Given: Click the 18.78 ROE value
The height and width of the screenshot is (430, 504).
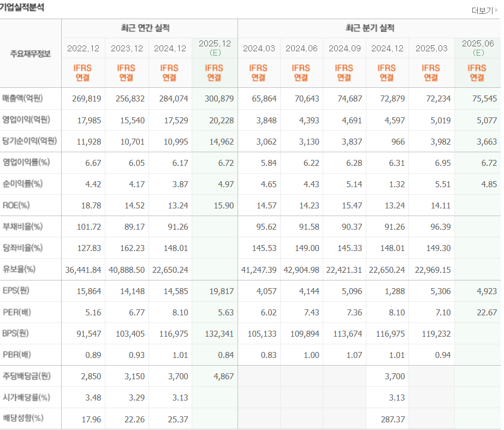Looking at the screenshot, I should click(91, 206).
